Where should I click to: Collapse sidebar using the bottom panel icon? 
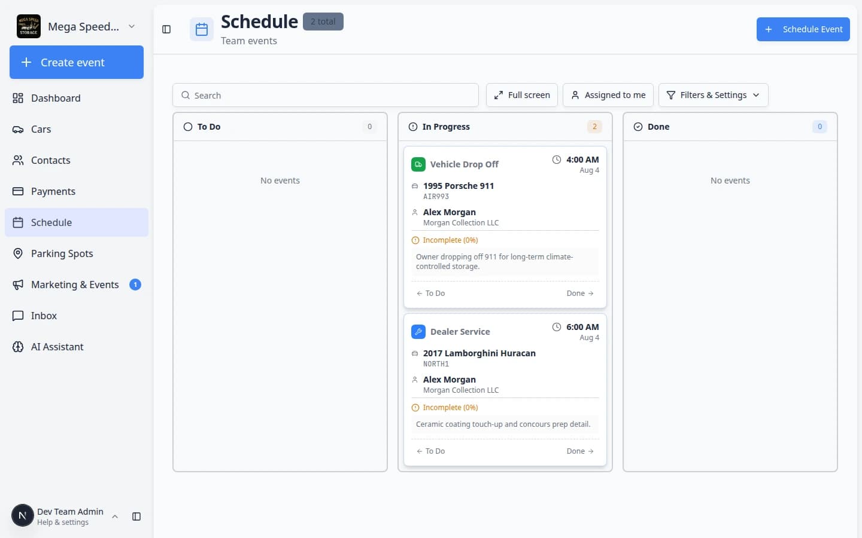pos(136,516)
